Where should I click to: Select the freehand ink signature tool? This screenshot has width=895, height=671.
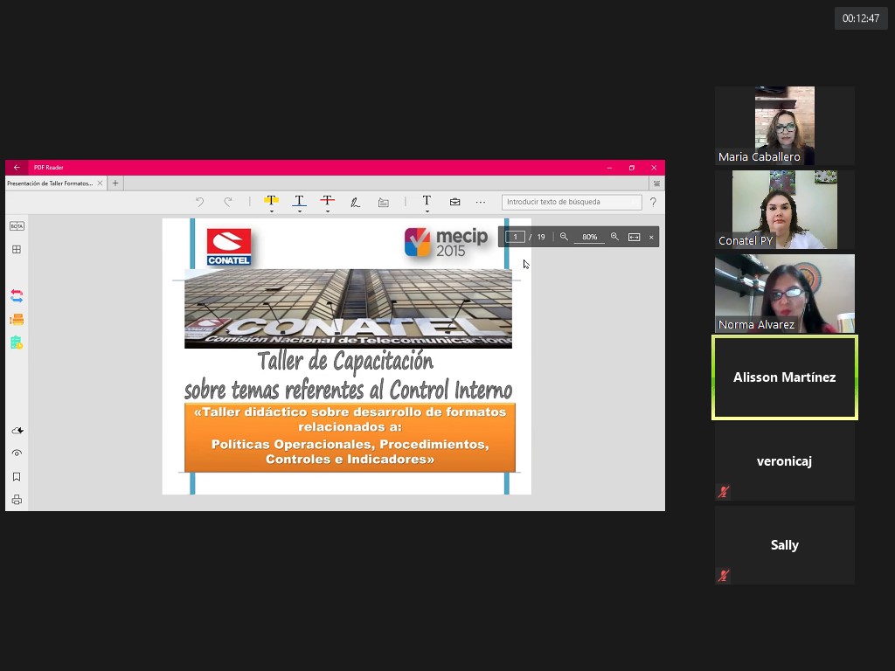(x=355, y=202)
